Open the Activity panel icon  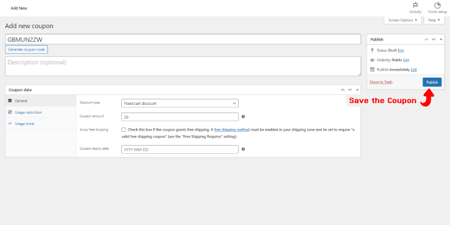pos(415,6)
